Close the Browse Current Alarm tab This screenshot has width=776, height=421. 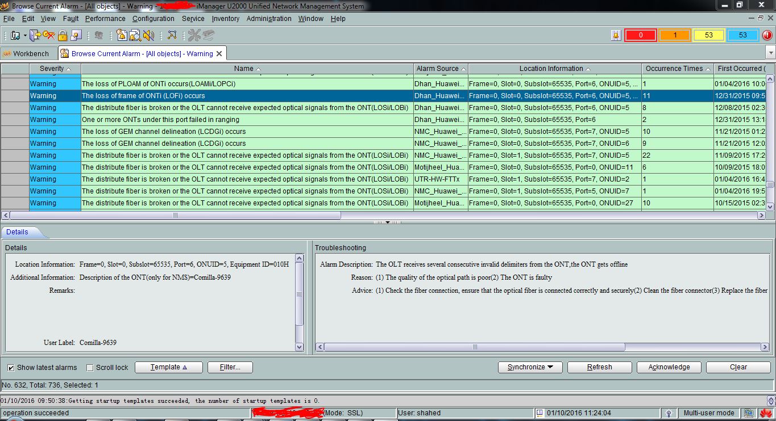coord(219,54)
